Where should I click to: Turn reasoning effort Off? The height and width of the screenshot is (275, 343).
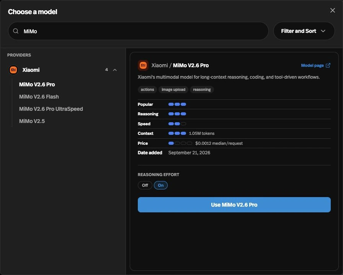click(145, 185)
